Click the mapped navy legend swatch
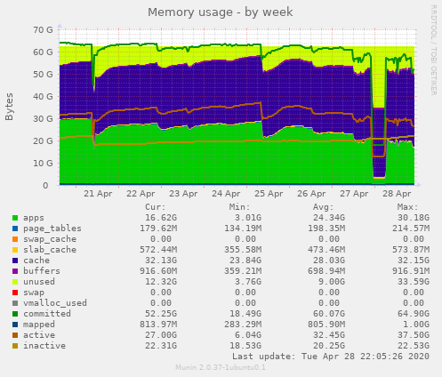Screen dimensions: 442x377 point(15,325)
